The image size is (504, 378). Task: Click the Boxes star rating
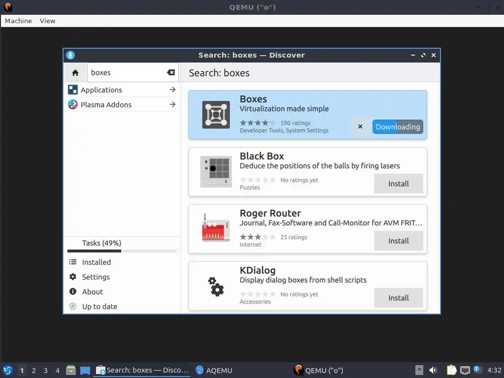(x=258, y=123)
